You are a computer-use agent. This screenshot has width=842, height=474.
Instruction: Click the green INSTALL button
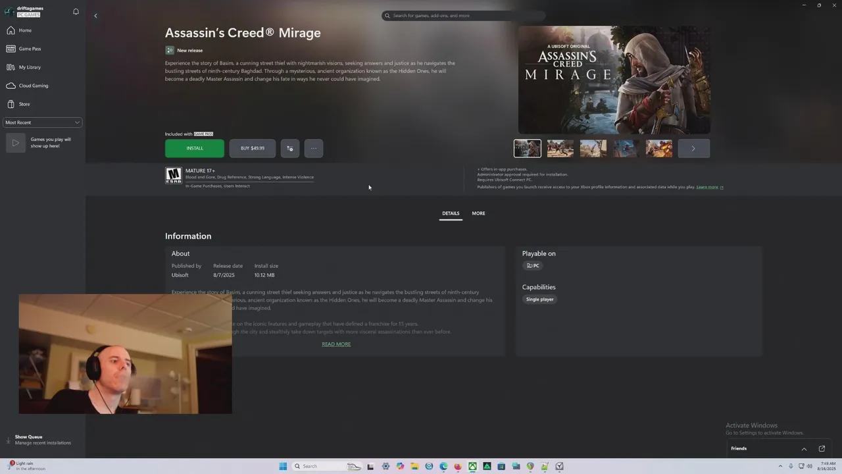195,148
